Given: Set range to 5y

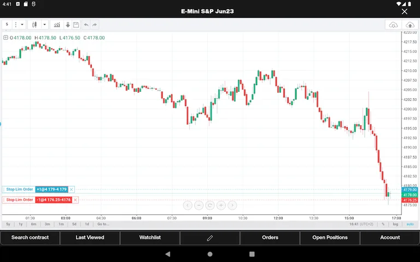Looking at the screenshot, I should tap(8, 224).
